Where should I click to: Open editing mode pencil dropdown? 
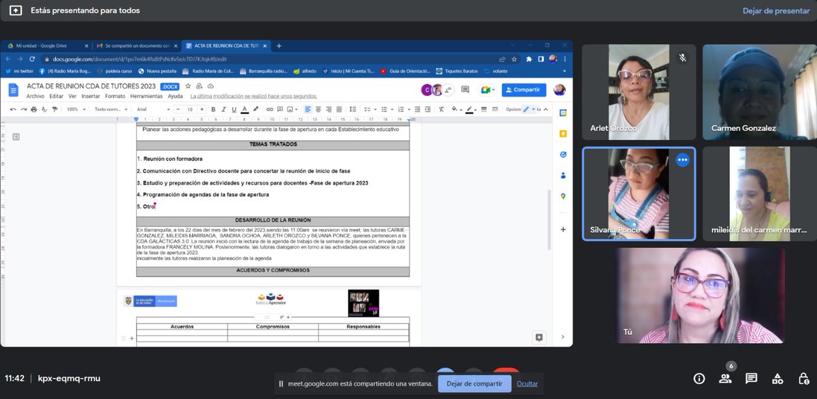[530, 109]
